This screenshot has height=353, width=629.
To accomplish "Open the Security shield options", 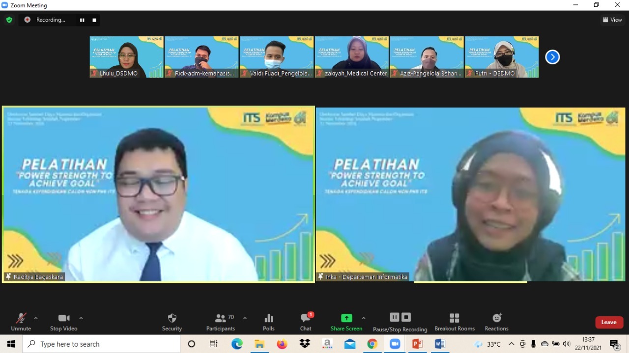I will click(172, 322).
